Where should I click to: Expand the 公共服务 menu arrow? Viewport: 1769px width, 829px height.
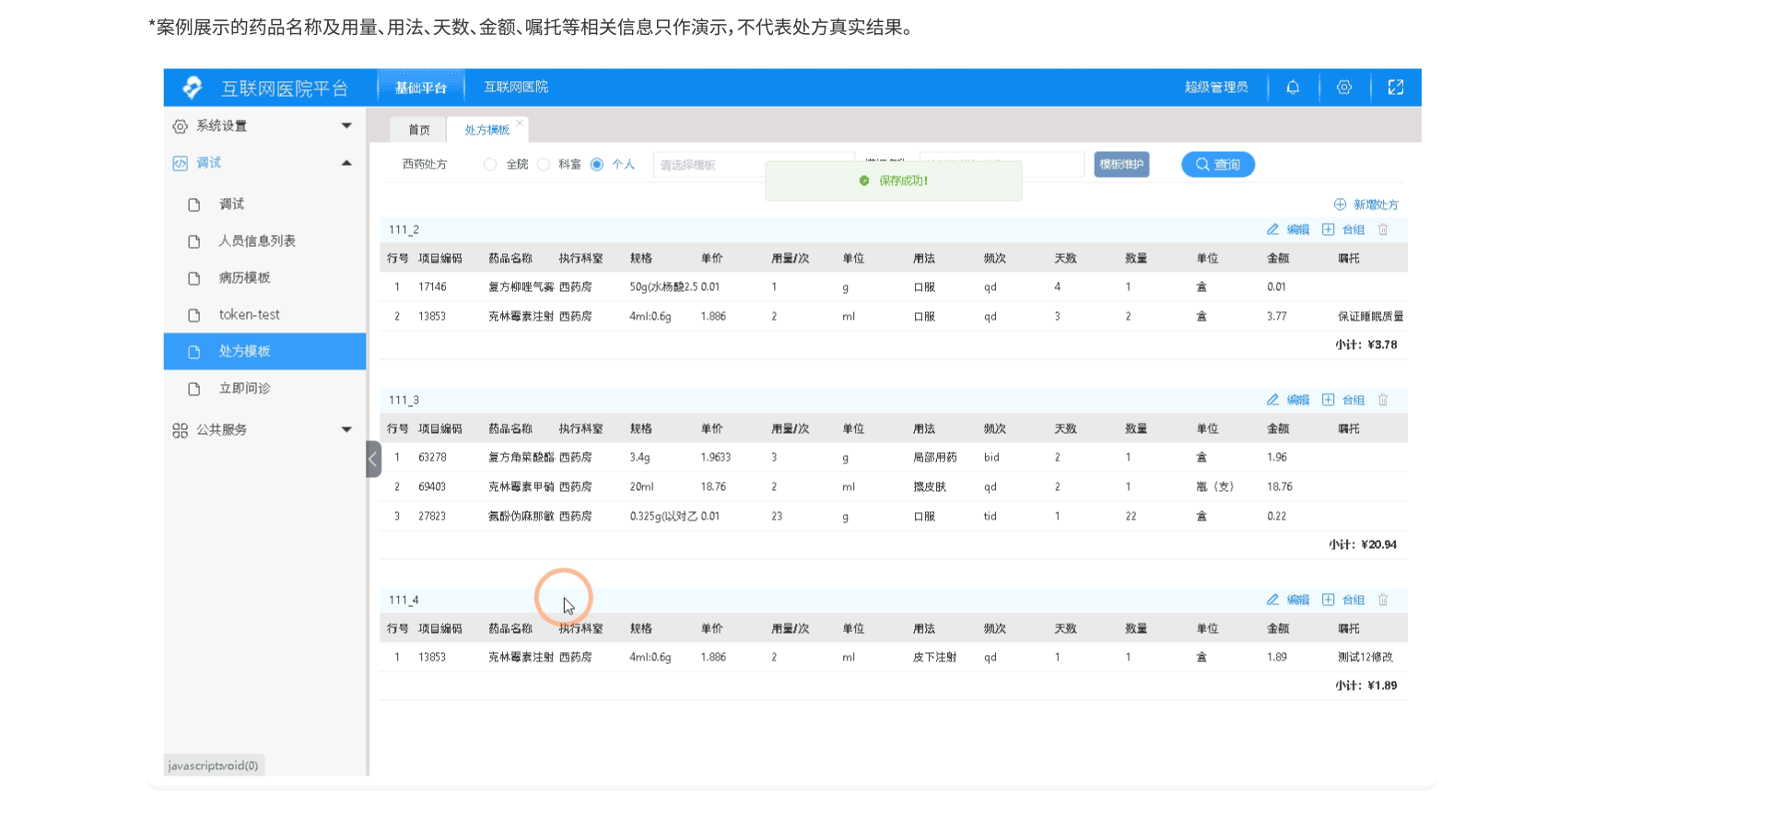(x=346, y=430)
